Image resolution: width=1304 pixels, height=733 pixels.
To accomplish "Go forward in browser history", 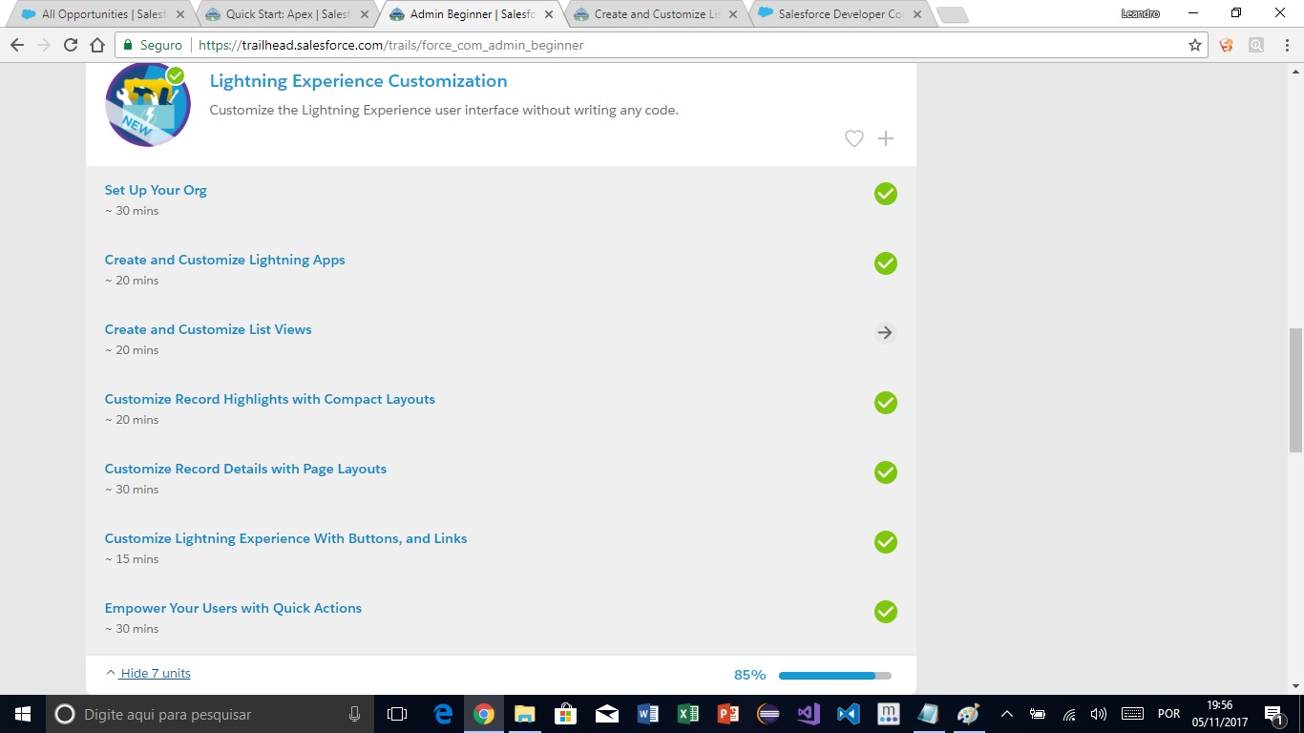I will (44, 45).
